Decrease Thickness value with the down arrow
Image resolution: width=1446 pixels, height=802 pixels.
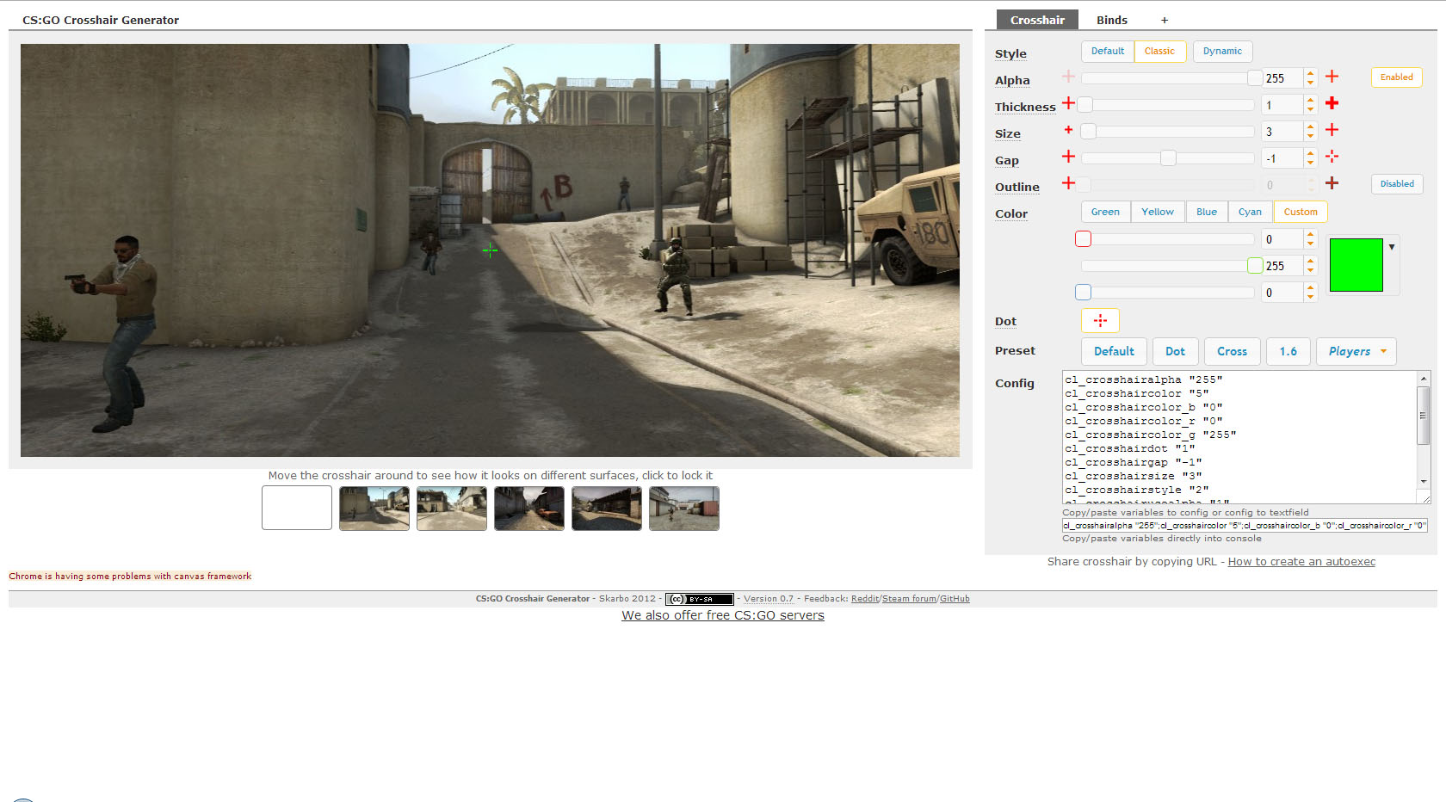(x=1310, y=109)
